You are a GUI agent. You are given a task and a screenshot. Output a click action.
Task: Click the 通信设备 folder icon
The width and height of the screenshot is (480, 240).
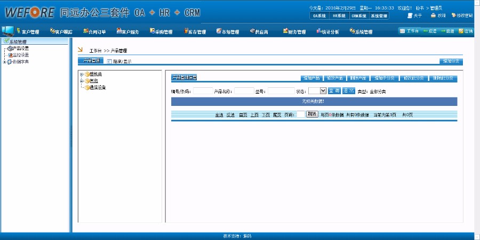[87, 88]
